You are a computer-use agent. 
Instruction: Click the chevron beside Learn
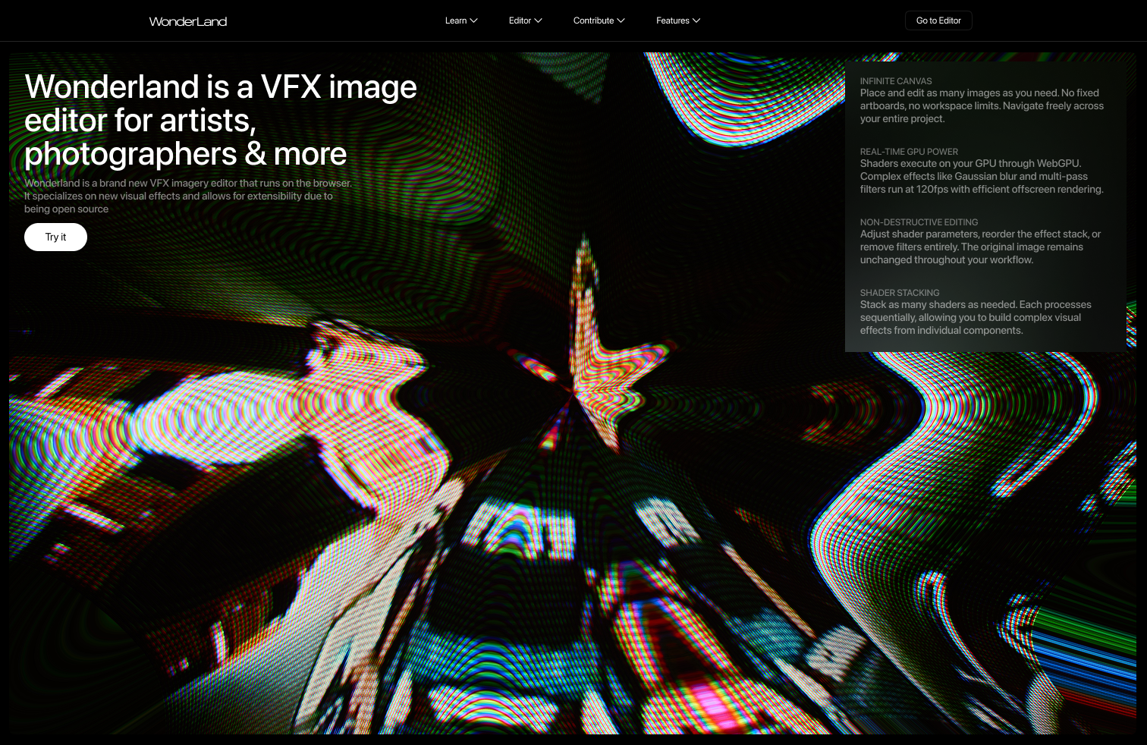(474, 20)
